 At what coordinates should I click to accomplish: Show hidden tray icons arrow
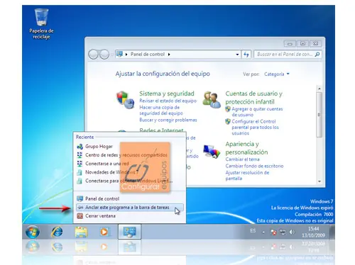click(263, 232)
